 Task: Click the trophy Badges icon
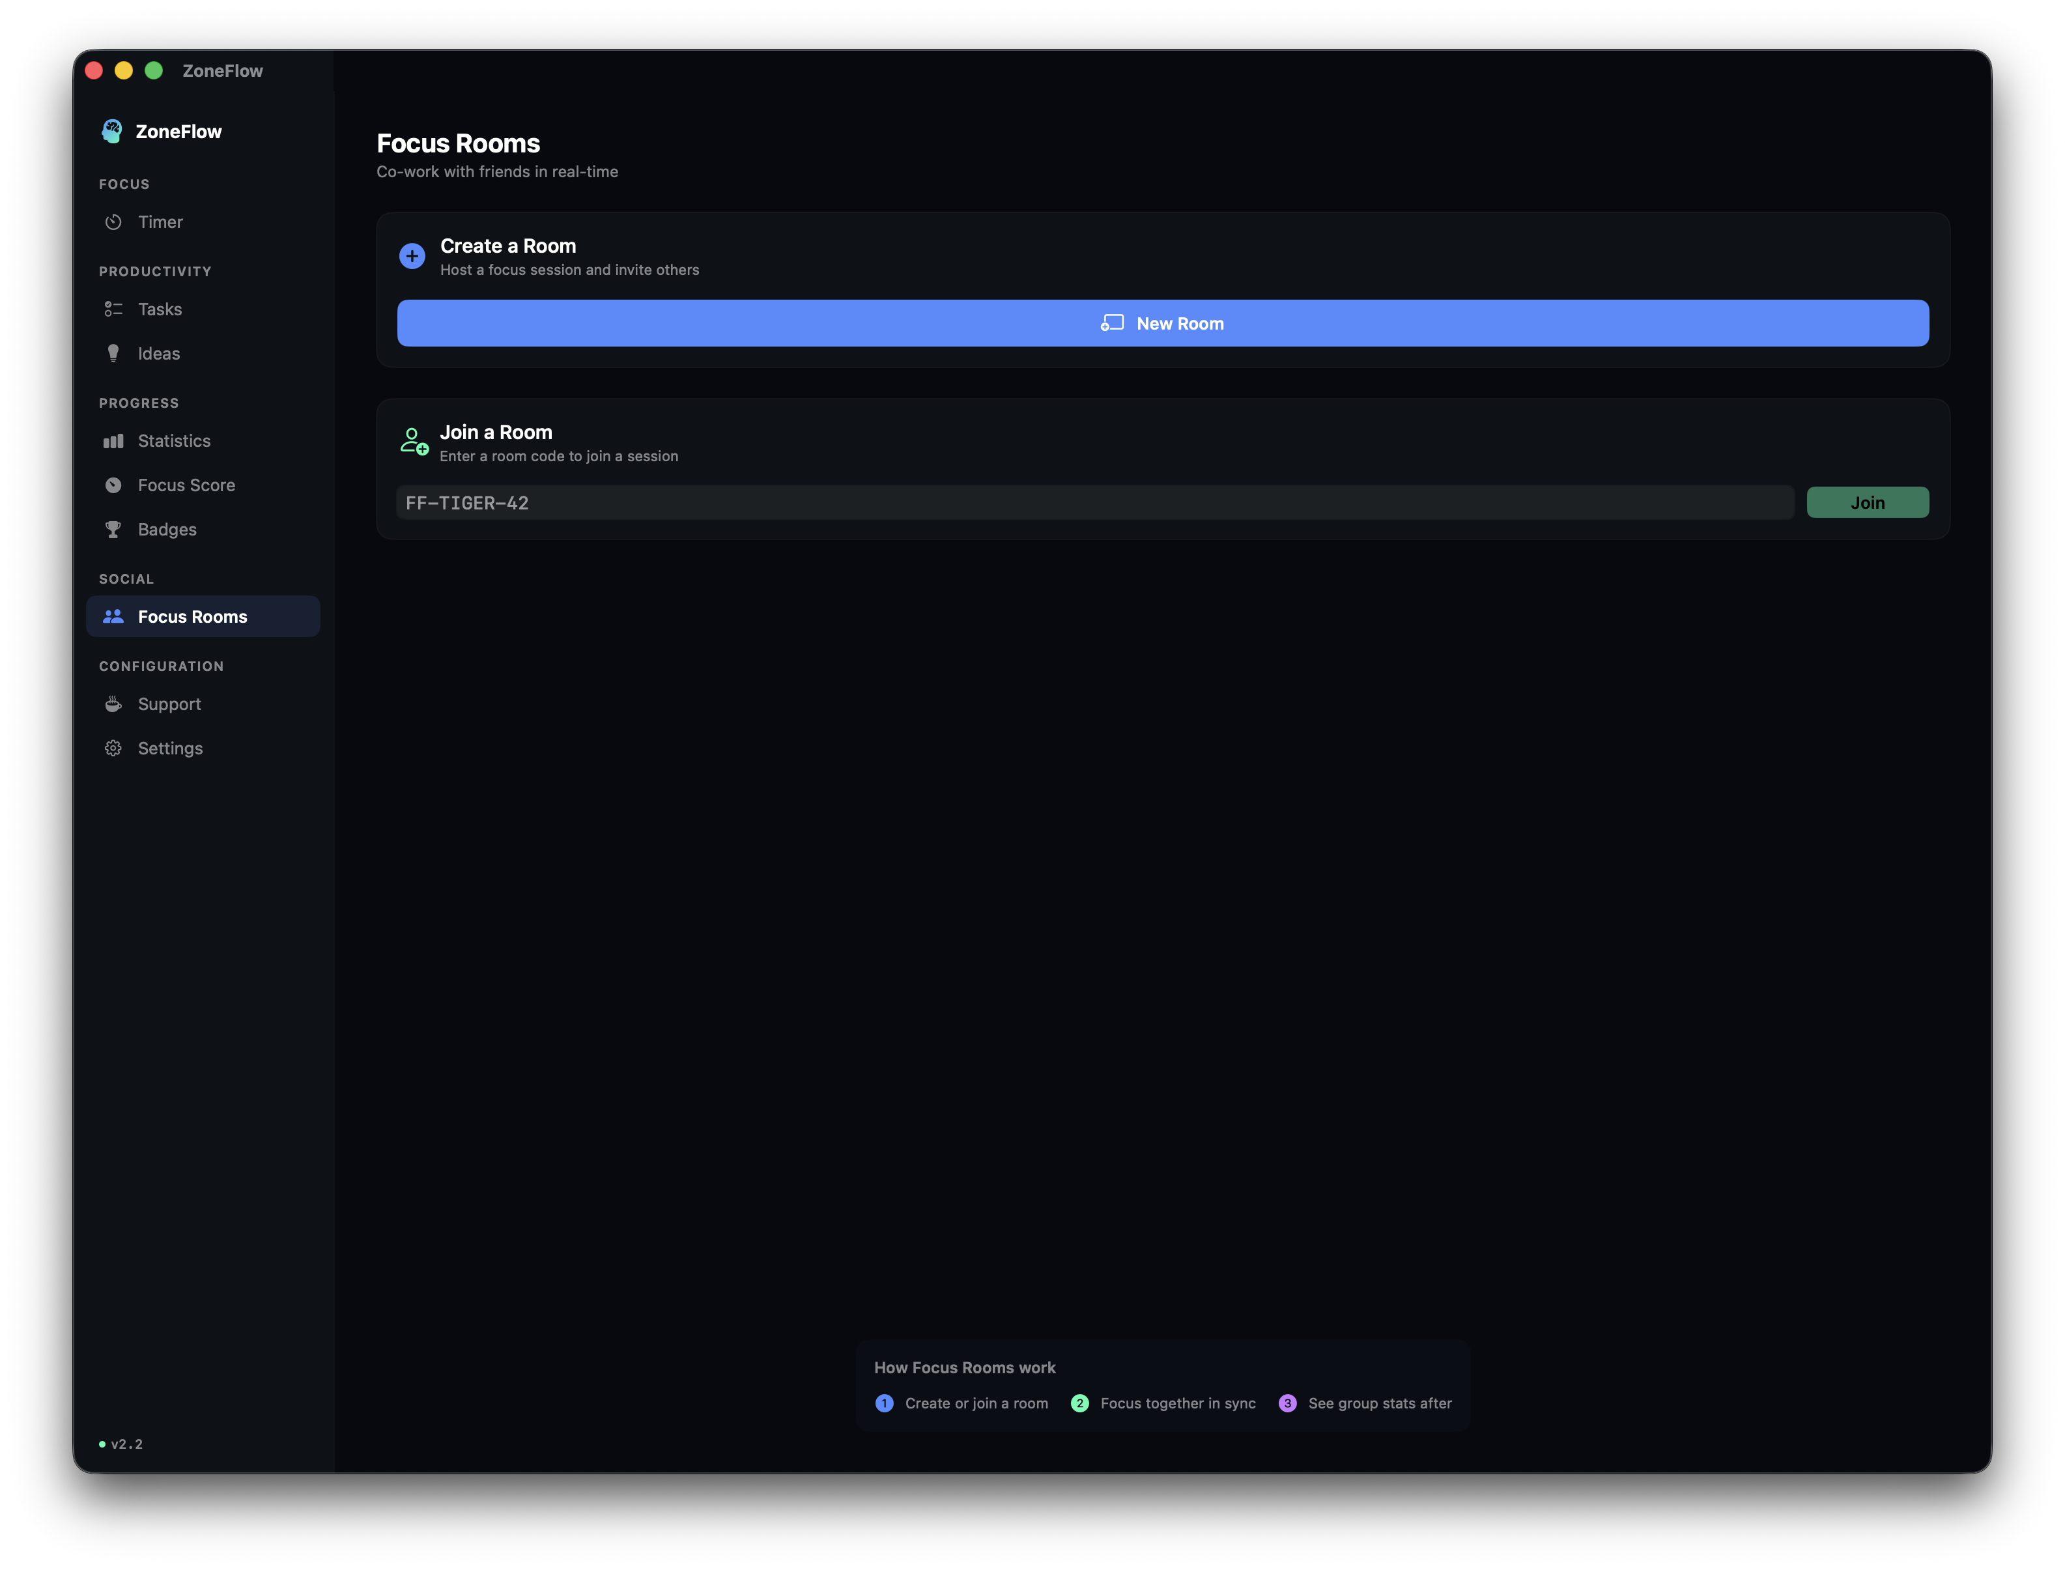[x=113, y=529]
